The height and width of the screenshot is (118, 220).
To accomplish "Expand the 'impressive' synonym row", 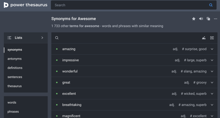I will (x=212, y=60).
